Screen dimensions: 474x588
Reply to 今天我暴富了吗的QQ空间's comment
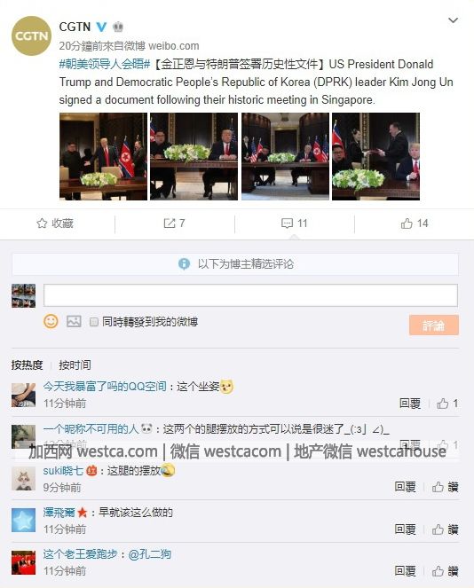coord(410,404)
